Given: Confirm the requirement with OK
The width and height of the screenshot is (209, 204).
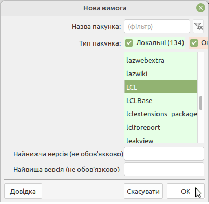Looking at the screenshot, I should coord(186,191).
